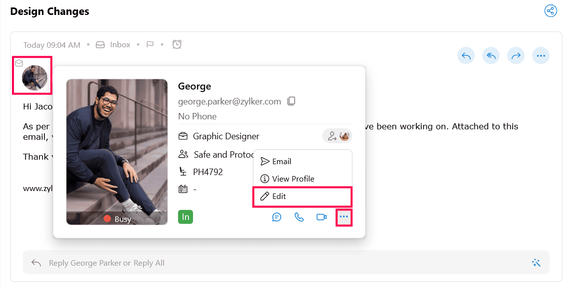Click the contact card more options ellipsis

[344, 217]
